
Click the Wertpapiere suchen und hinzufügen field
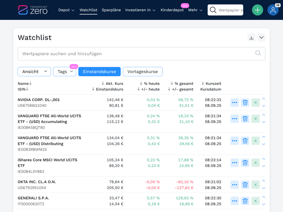[x=136, y=54]
